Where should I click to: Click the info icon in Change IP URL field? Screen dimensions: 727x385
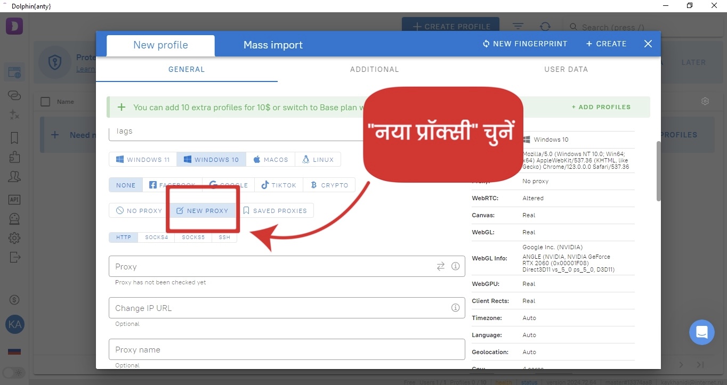point(455,308)
